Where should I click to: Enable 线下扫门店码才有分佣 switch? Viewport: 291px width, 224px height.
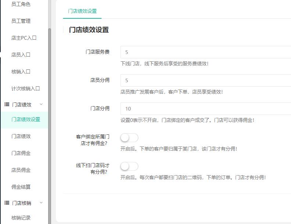point(129,166)
